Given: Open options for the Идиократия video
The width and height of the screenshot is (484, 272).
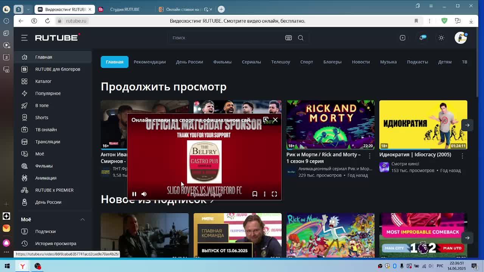Looking at the screenshot, I should coord(462,155).
